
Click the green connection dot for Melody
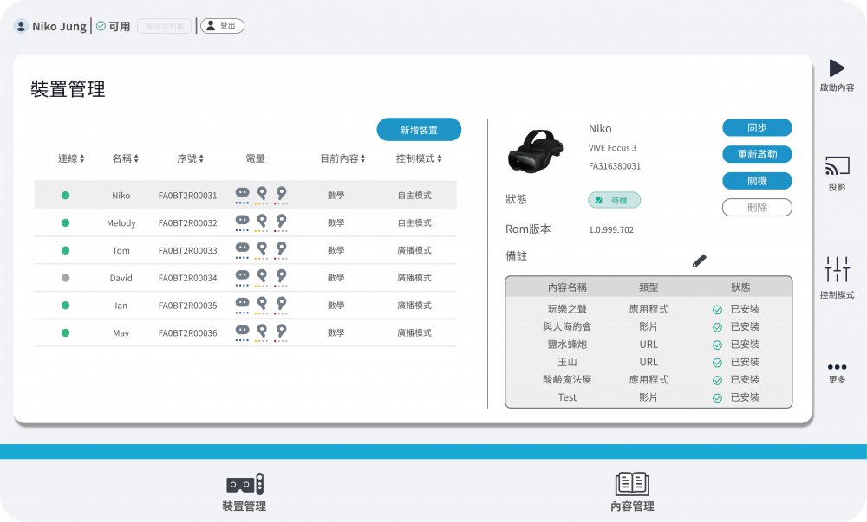(65, 223)
